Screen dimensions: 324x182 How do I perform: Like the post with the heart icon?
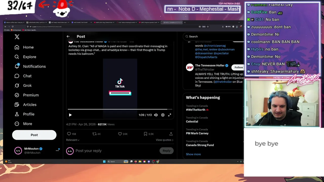120,134
